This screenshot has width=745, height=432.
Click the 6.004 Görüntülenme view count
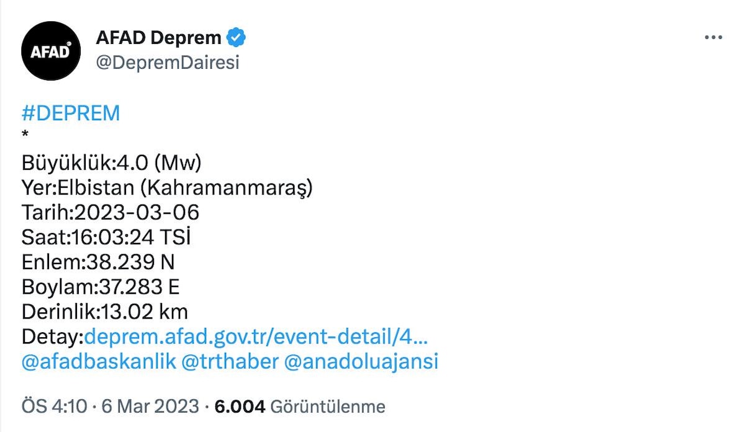300,407
